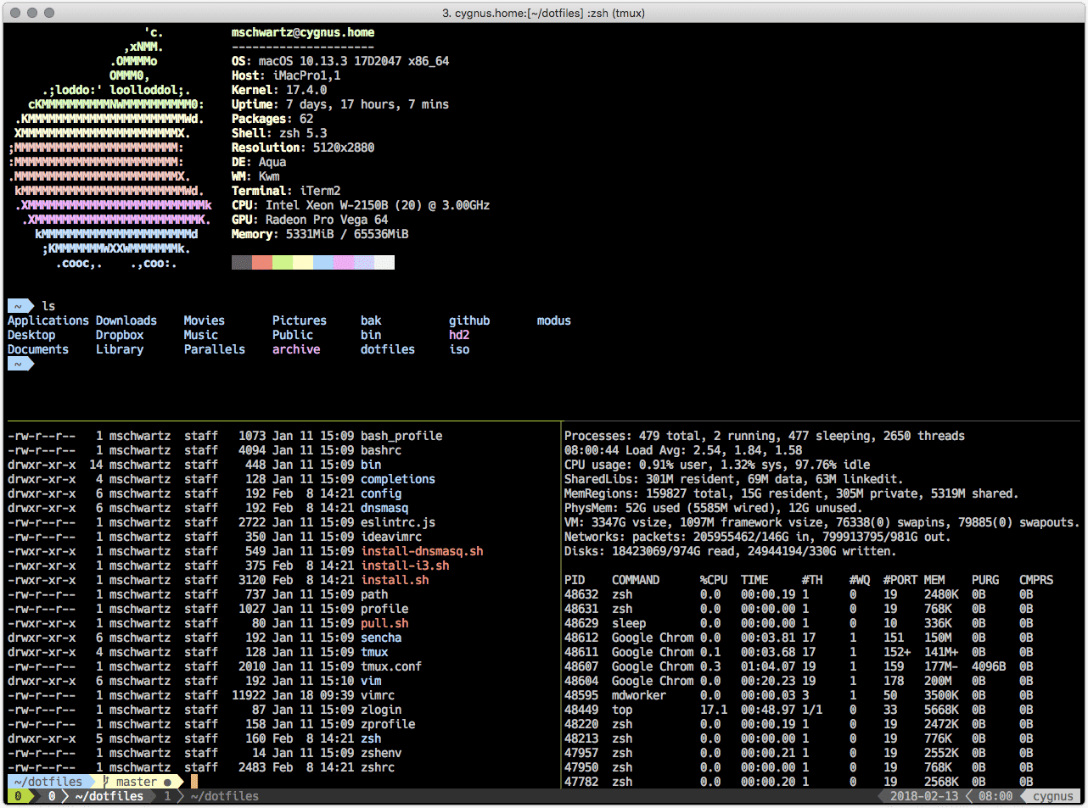Click the Apple ASCII art logo
Viewport: 1088px width, 808px height.
(110, 148)
